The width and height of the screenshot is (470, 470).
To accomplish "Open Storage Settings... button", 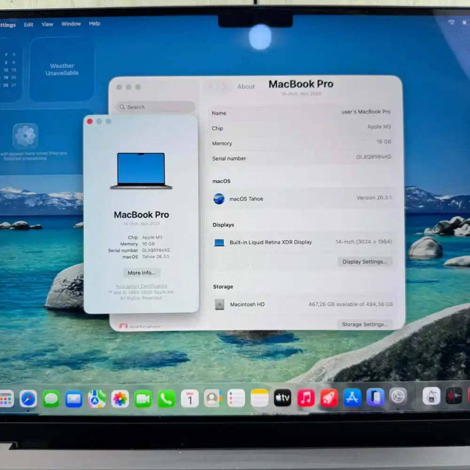I will pos(365,324).
